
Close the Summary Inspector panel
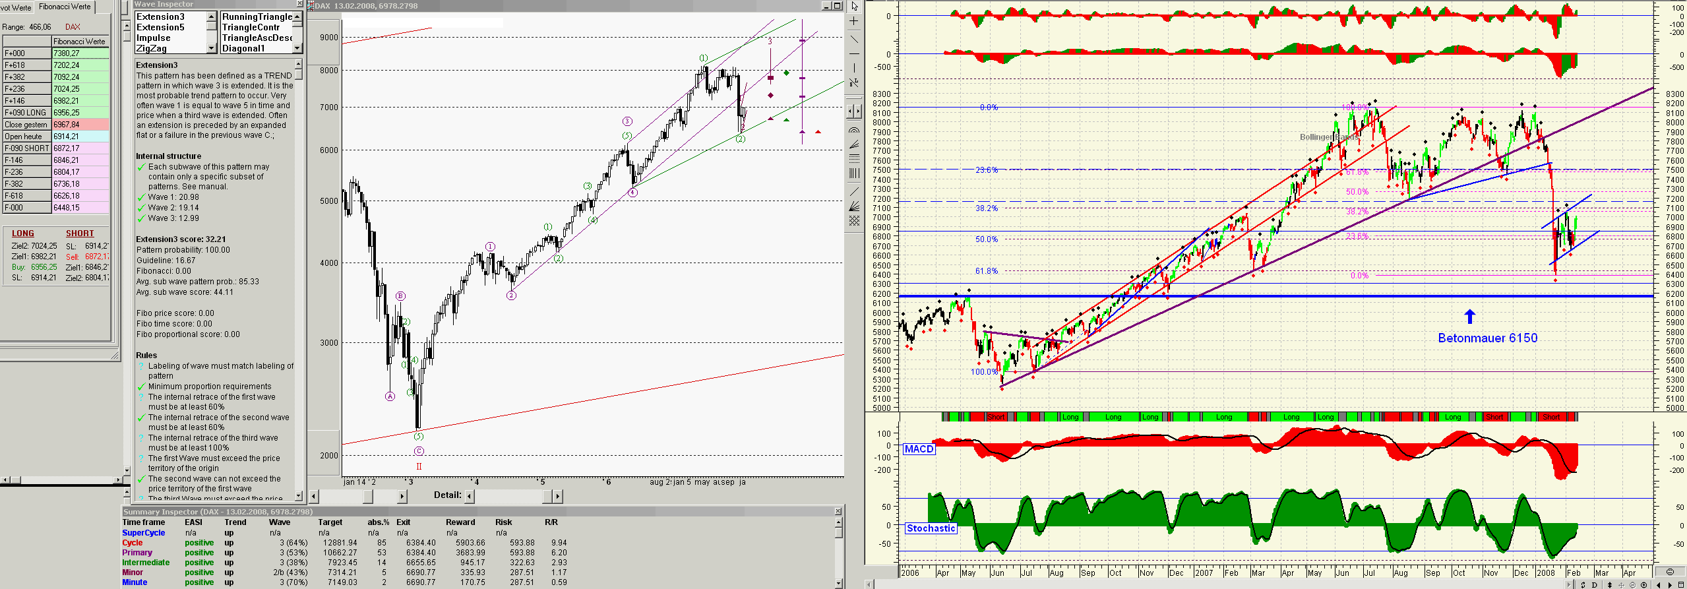[838, 512]
